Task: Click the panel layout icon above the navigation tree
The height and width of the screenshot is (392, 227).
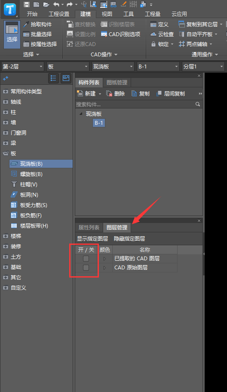Action: 66,78
